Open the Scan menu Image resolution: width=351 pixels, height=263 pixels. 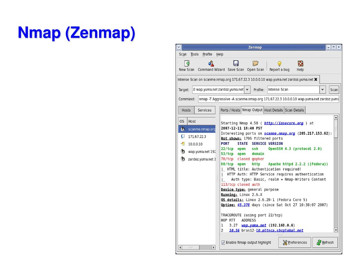click(183, 54)
